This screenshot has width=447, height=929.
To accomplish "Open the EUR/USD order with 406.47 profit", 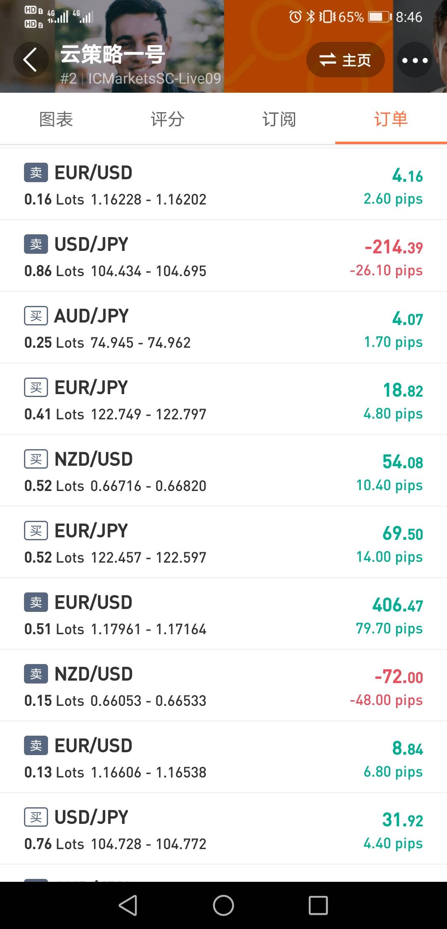I will pos(223,614).
